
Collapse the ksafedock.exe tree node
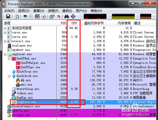(x=9, y=76)
